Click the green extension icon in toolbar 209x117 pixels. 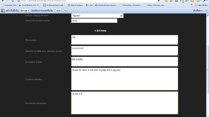(x=176, y=1)
